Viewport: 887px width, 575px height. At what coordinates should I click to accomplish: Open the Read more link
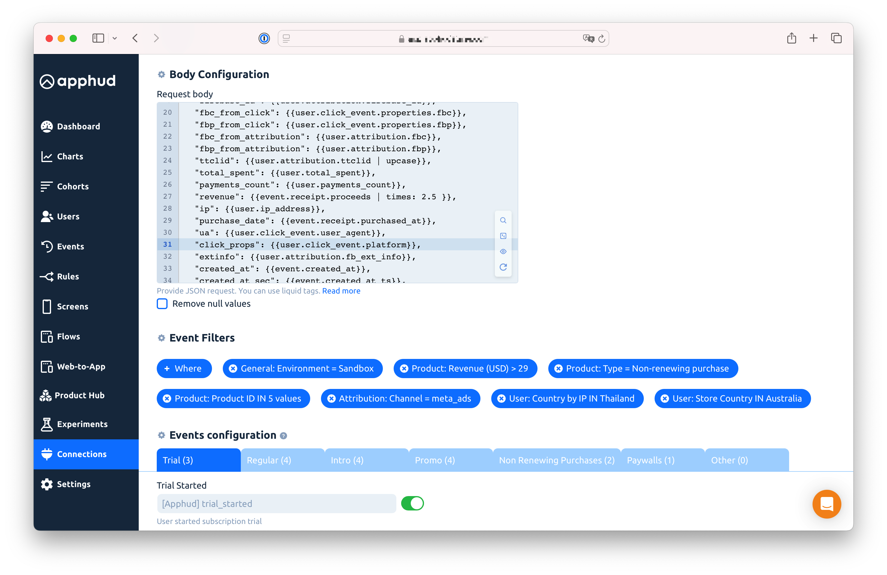pyautogui.click(x=341, y=291)
